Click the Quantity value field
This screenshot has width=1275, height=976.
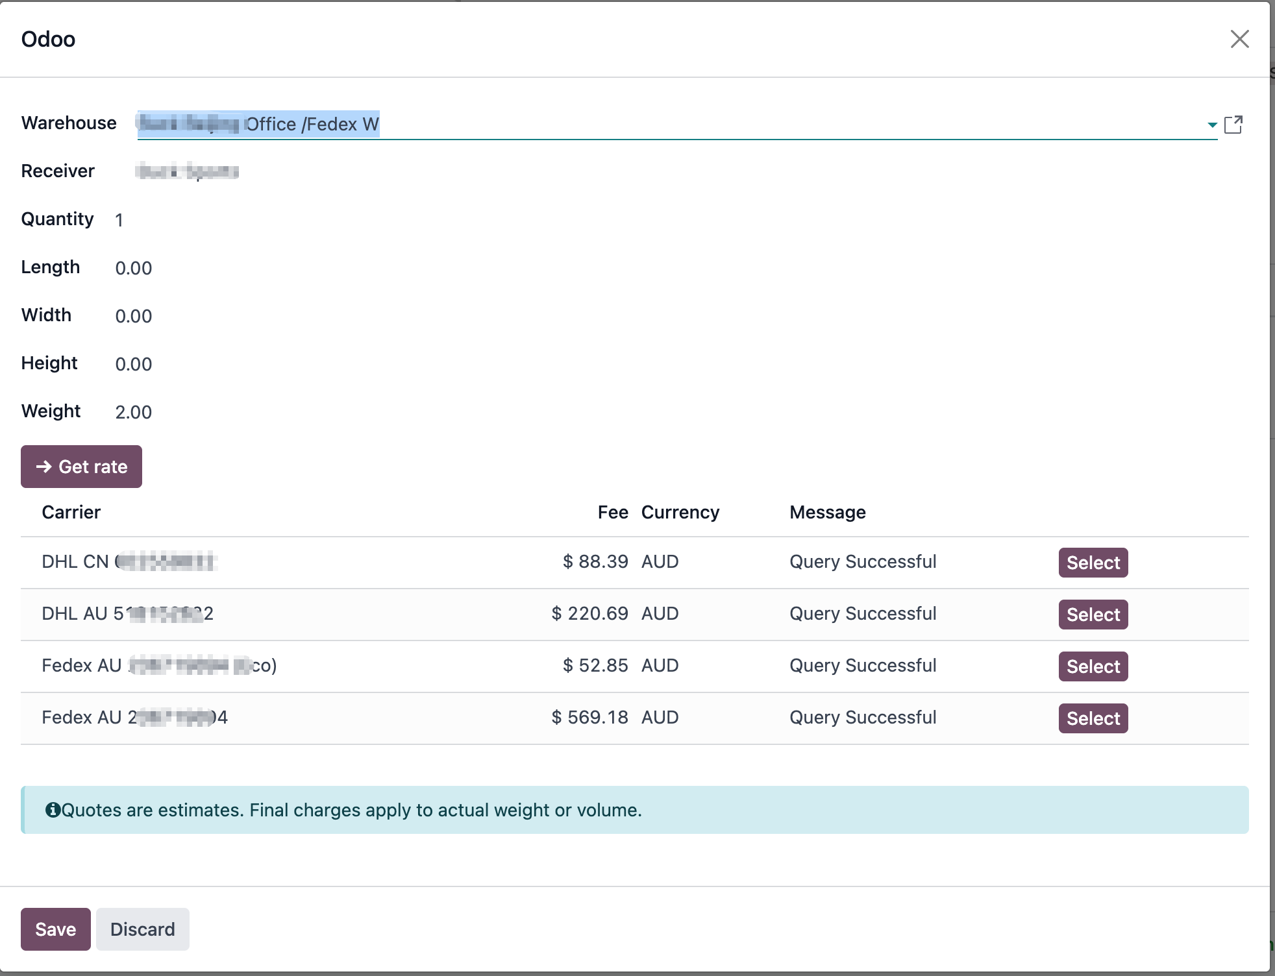(119, 220)
